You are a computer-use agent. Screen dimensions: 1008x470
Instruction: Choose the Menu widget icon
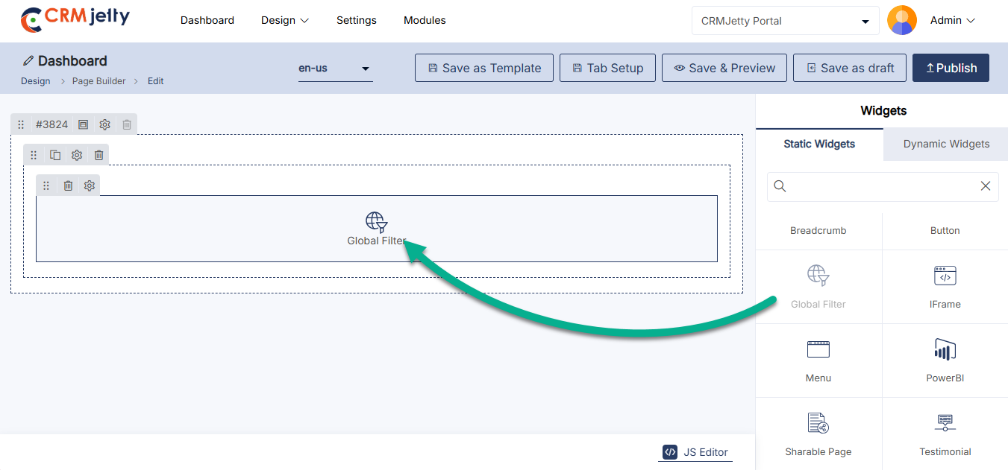pyautogui.click(x=818, y=349)
